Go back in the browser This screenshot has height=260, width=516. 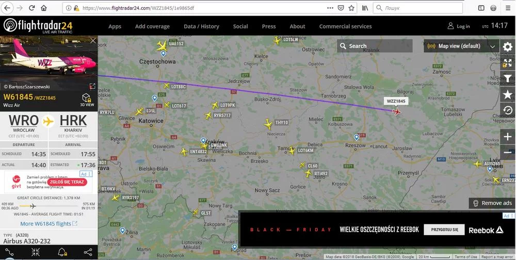click(x=8, y=8)
